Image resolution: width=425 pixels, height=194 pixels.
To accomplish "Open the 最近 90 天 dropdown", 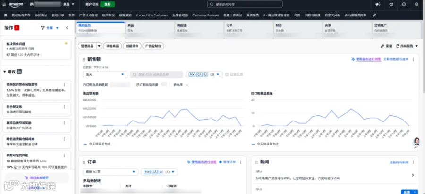I will (x=110, y=172).
